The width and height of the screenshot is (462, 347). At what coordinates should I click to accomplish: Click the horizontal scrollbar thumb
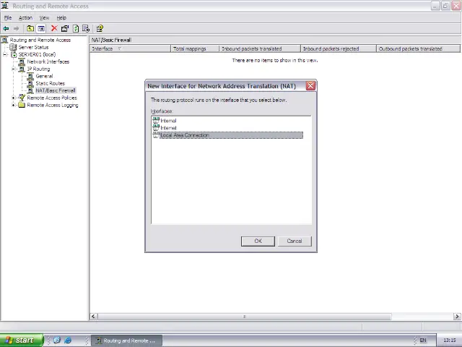(x=244, y=317)
